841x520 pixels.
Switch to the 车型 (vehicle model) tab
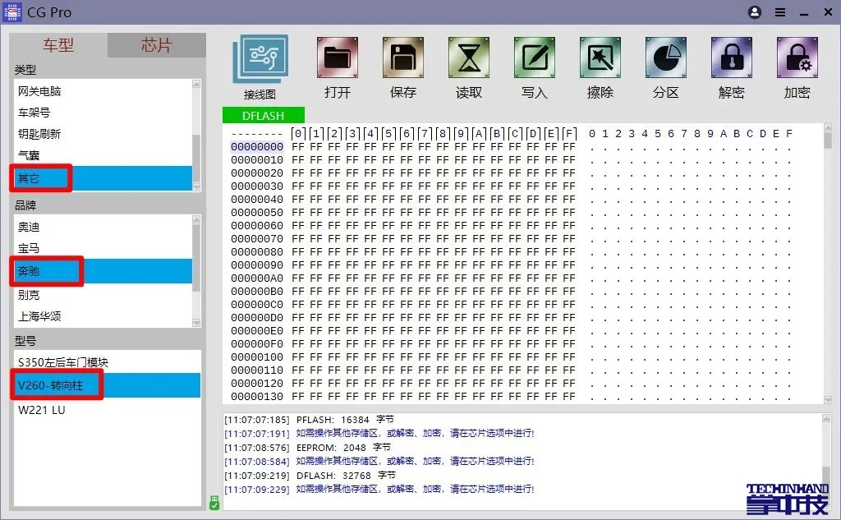[x=58, y=45]
